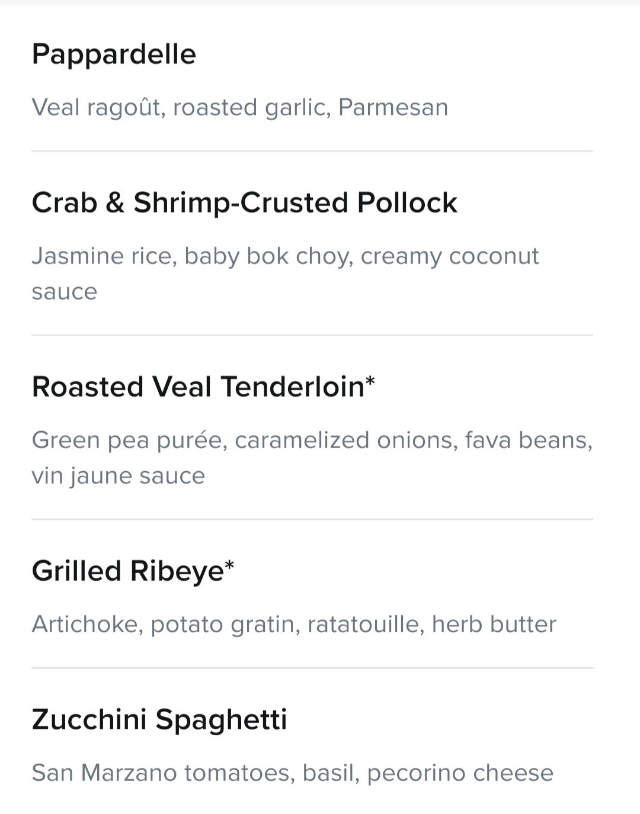Tap the green pea purée description
Viewport: 640px width, 814px height.
point(312,458)
